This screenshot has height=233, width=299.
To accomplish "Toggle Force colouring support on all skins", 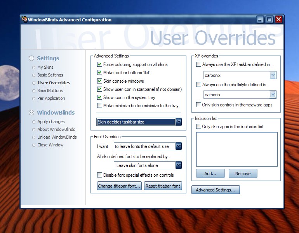I will coord(99,64).
